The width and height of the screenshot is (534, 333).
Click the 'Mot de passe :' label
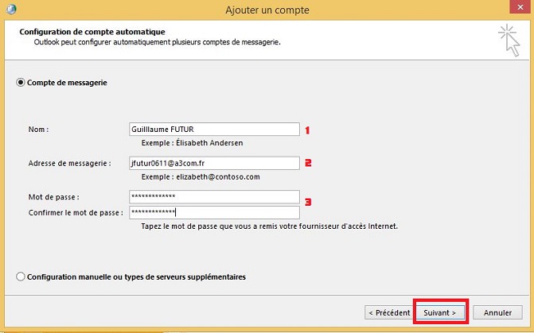54,197
